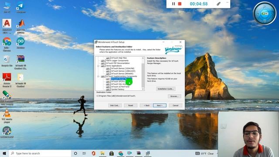This screenshot has width=279, height=157.
Task: Open Microsoft Store from the taskbar
Action: tap(112, 153)
